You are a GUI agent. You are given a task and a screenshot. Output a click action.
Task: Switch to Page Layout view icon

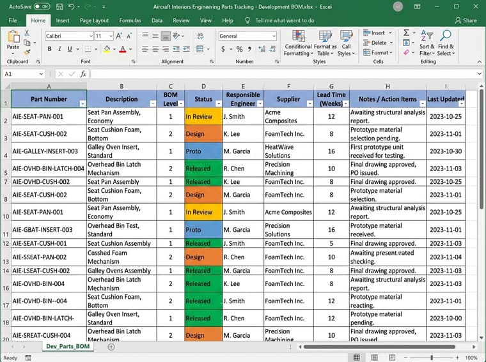point(375,358)
